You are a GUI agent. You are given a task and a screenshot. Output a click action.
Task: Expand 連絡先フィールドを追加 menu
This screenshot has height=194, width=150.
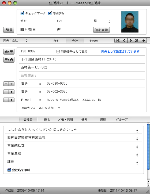pos(40,108)
